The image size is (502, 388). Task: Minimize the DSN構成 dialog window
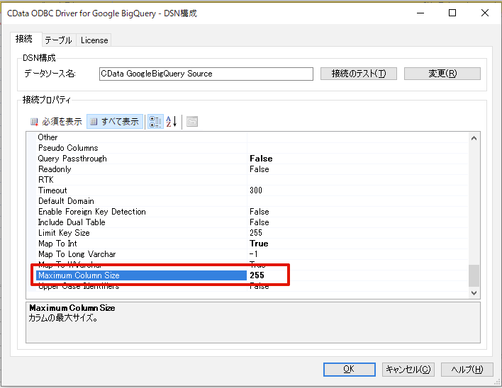click(420, 13)
